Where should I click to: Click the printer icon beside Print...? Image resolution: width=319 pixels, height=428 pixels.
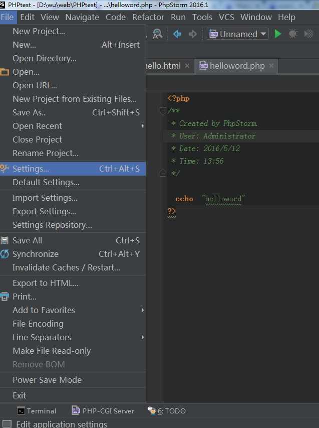pos(5,297)
